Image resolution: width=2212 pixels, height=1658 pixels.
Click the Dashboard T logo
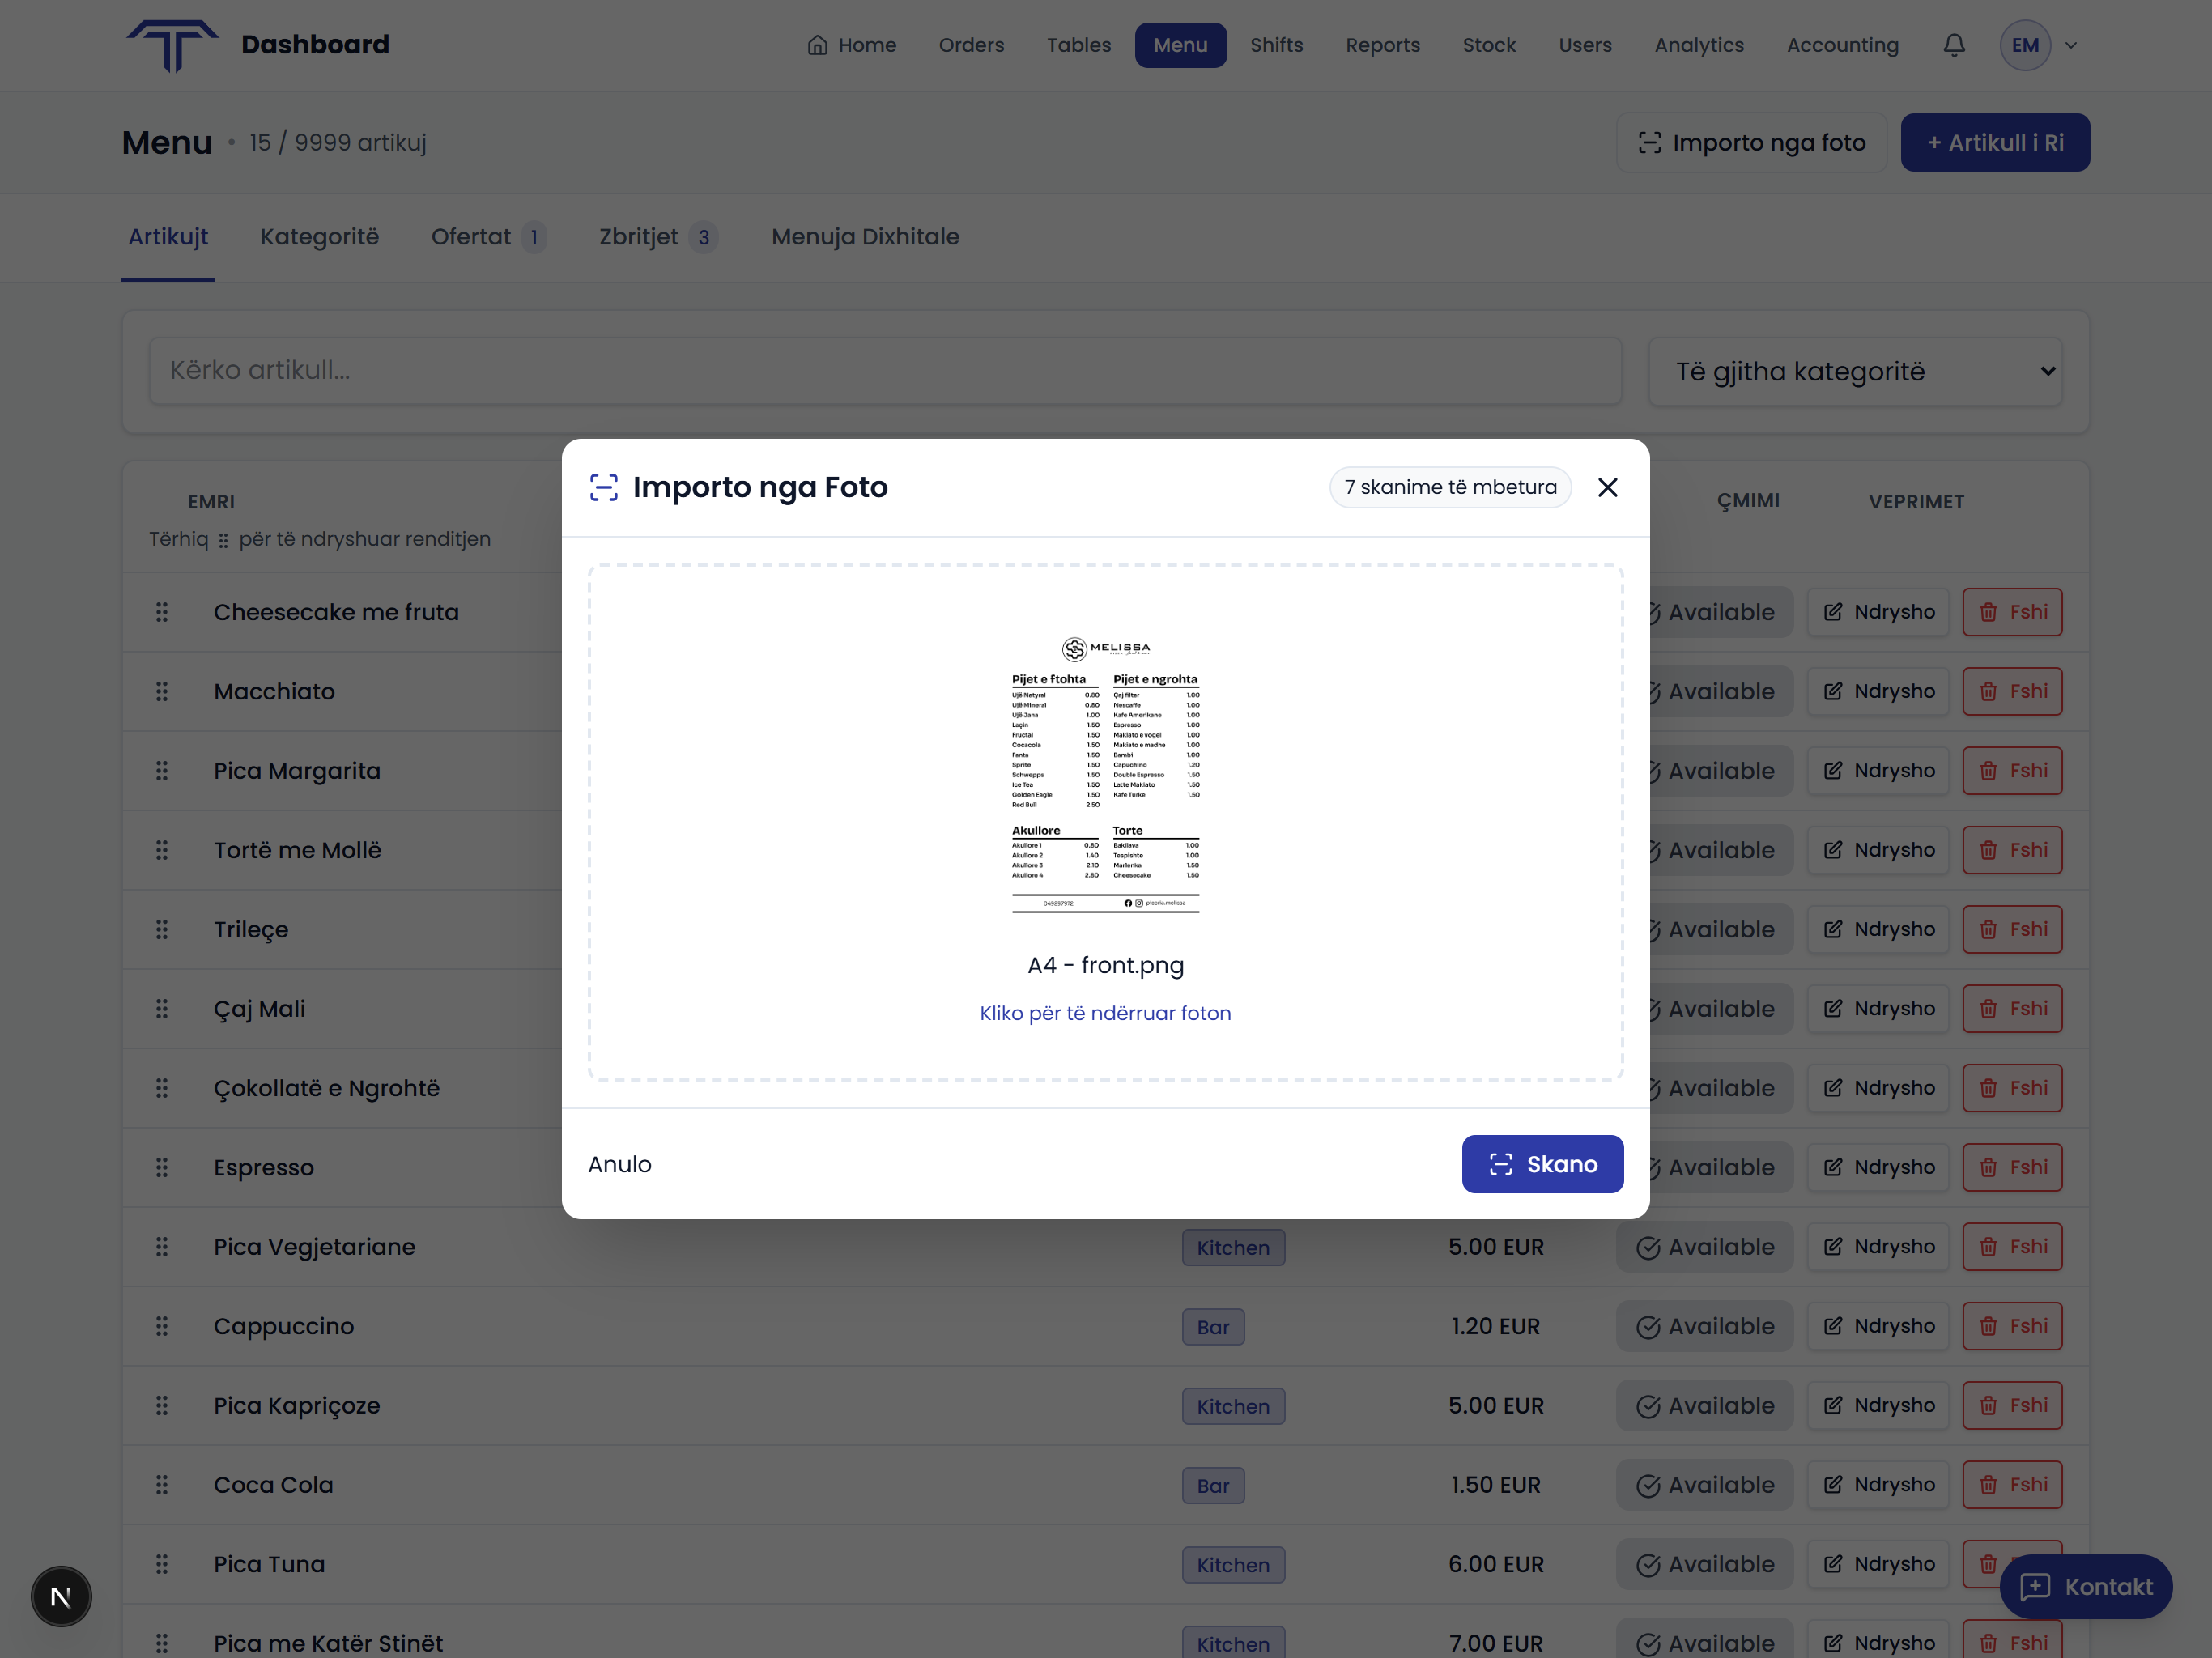[x=172, y=45]
